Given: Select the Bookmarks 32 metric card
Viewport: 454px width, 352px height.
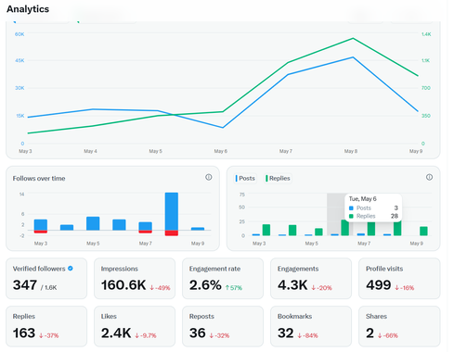Looking at the screenshot, I should (x=311, y=326).
